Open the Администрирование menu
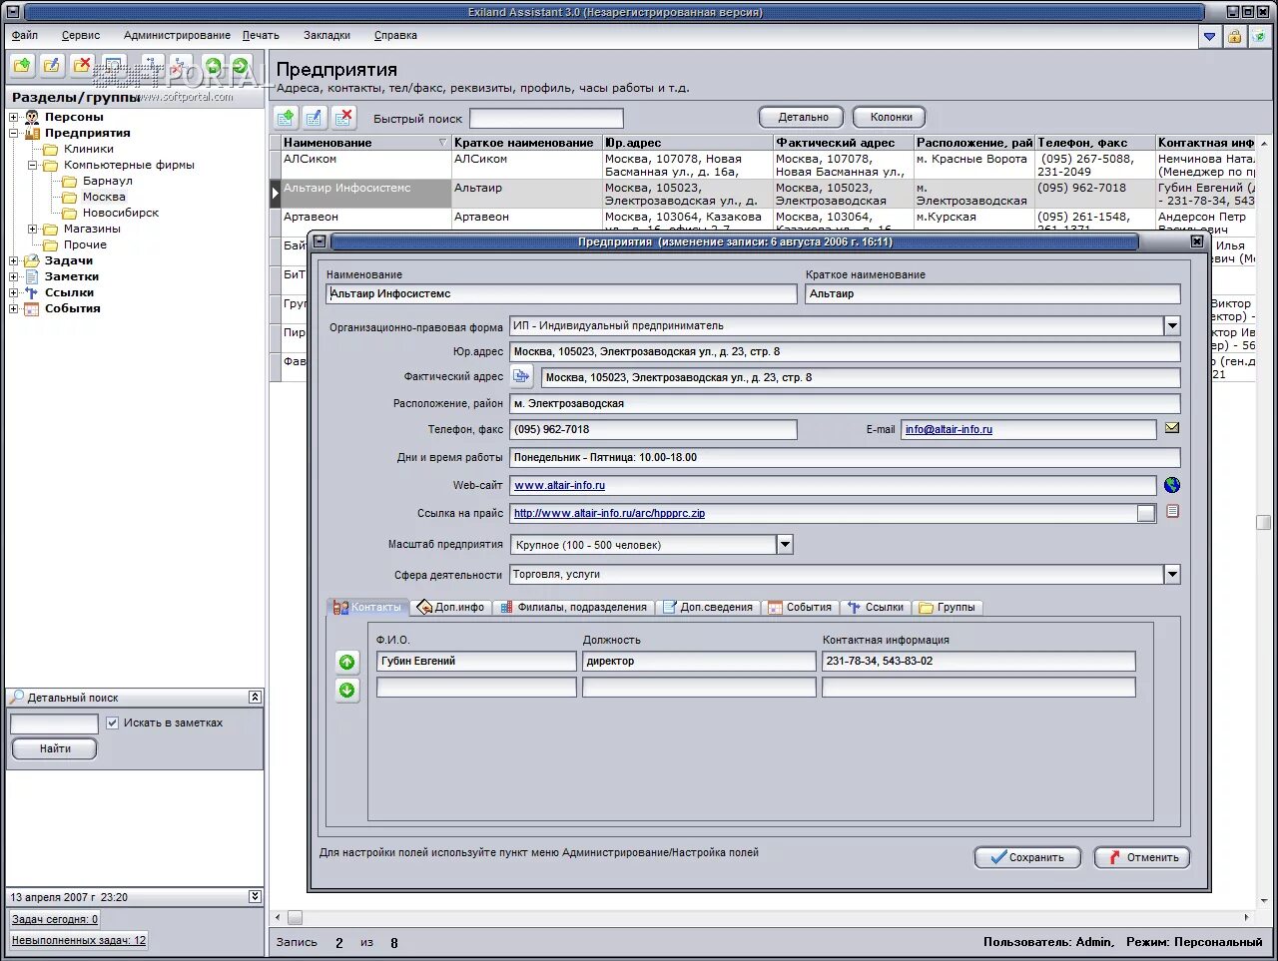The height and width of the screenshot is (961, 1278). [177, 35]
